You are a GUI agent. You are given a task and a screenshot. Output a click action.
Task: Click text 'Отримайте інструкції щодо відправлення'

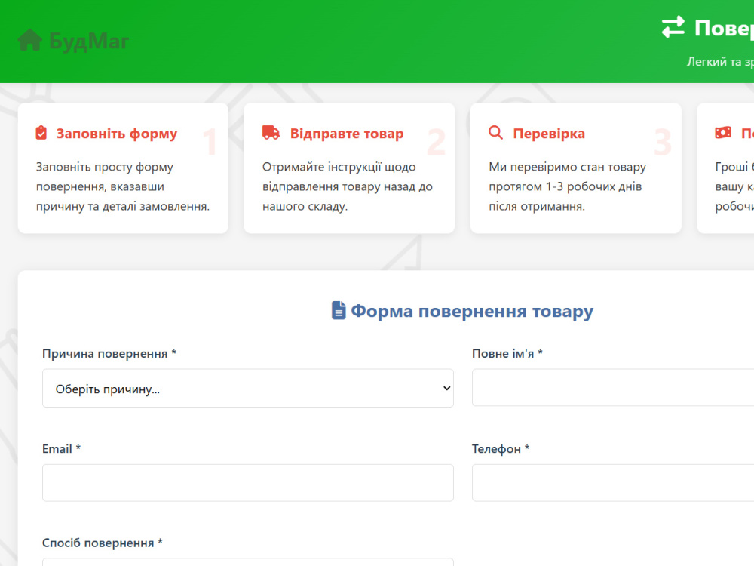click(x=339, y=177)
